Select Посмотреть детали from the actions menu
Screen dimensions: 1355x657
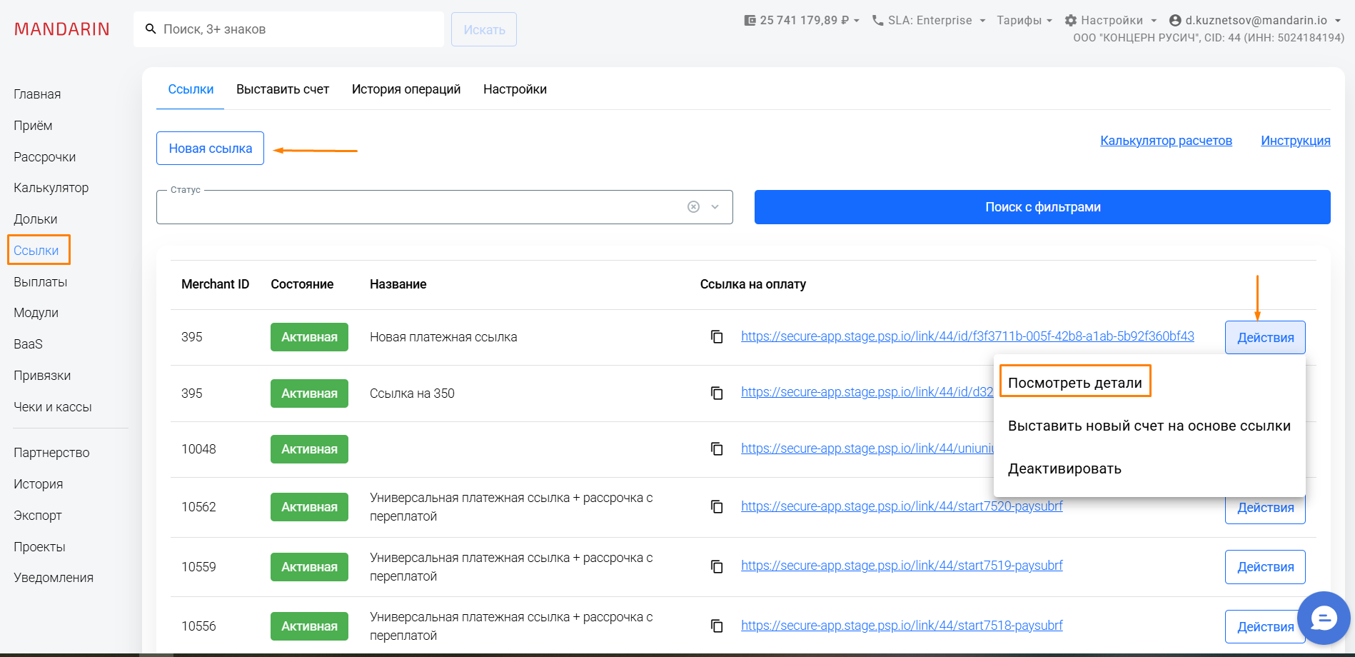1075,383
